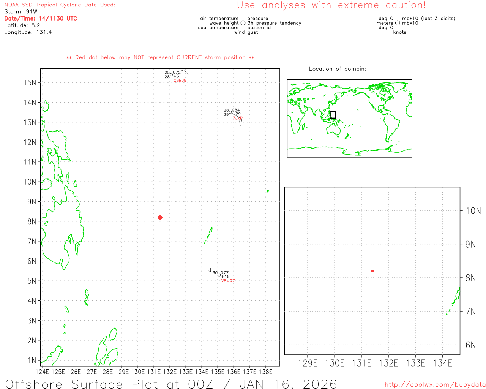486x389 pixels.
Task: Click the 'Use analyses with extreme caution!' warning
Action: 331,5
